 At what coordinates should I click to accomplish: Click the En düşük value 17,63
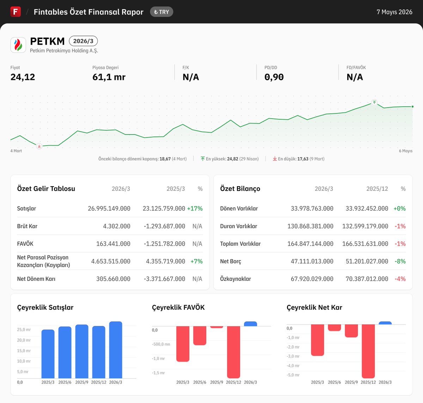tap(303, 159)
